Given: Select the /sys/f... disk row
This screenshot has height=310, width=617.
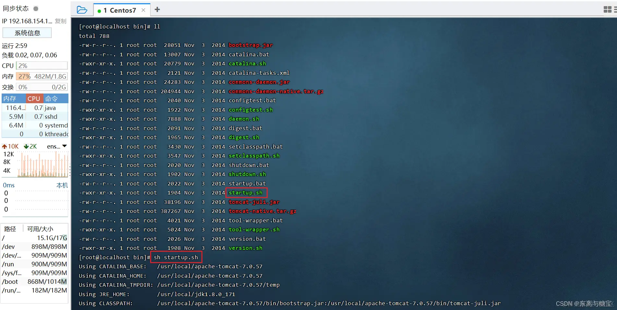Looking at the screenshot, I should click(34, 273).
